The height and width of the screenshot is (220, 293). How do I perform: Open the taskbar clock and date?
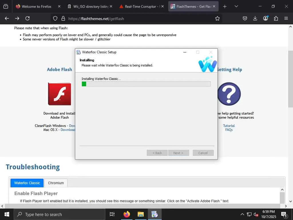(268, 214)
